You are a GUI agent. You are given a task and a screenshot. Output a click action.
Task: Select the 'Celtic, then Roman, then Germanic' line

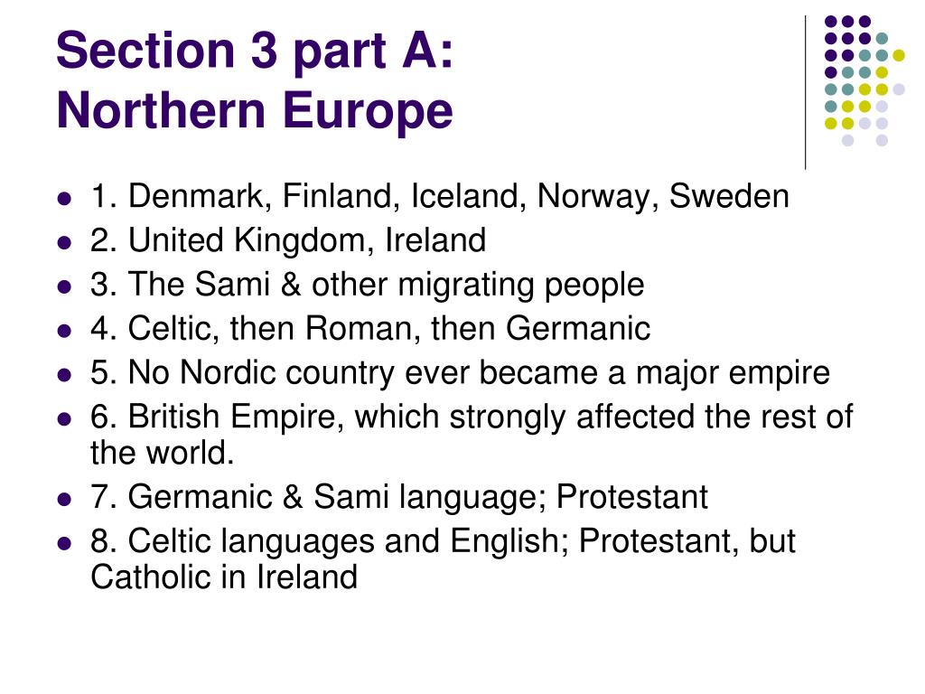(369, 329)
